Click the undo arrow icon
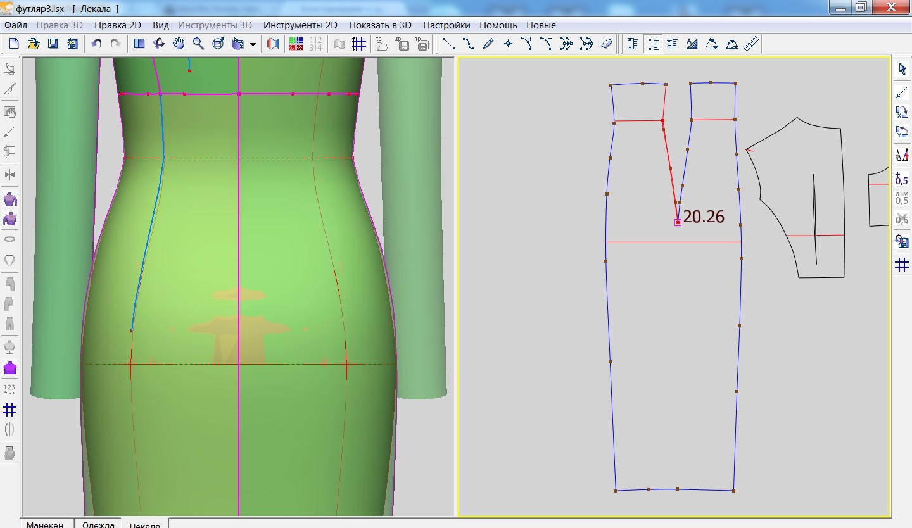 tap(96, 44)
